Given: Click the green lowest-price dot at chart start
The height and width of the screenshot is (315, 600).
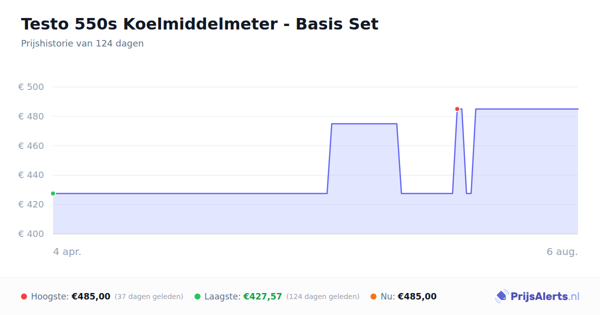Looking at the screenshot, I should tap(53, 193).
